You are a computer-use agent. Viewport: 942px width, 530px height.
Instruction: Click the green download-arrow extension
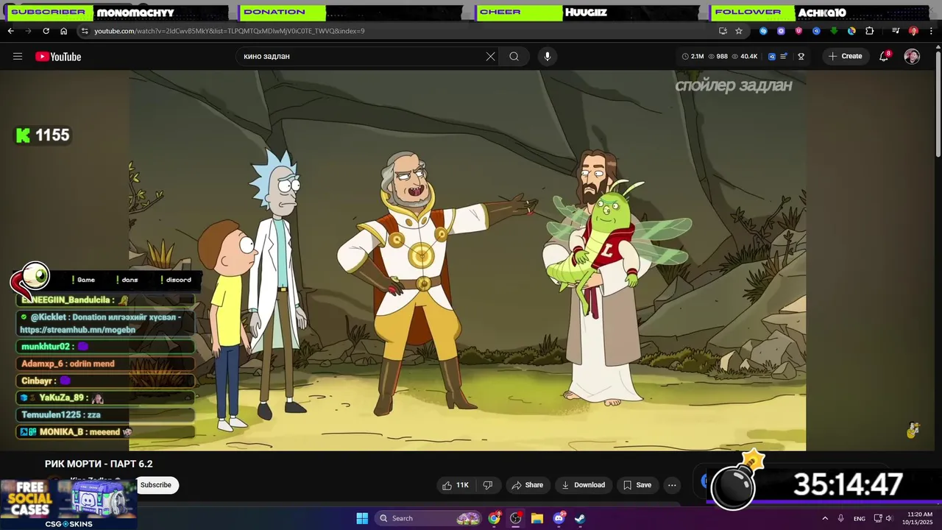pos(834,31)
